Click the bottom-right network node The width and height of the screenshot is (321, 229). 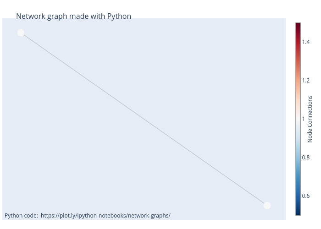click(x=267, y=205)
